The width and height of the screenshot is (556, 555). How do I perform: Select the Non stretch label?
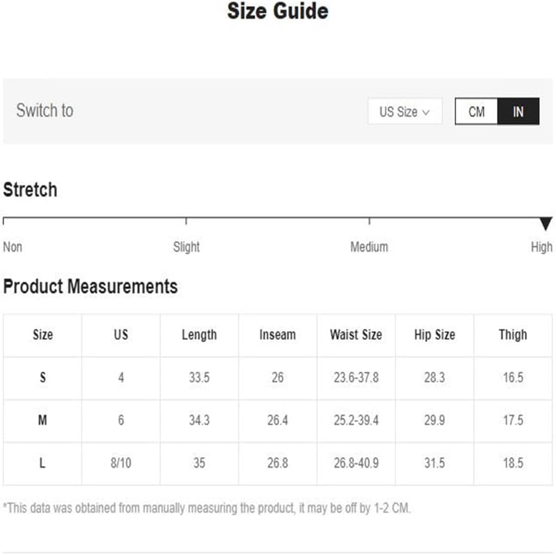[13, 247]
